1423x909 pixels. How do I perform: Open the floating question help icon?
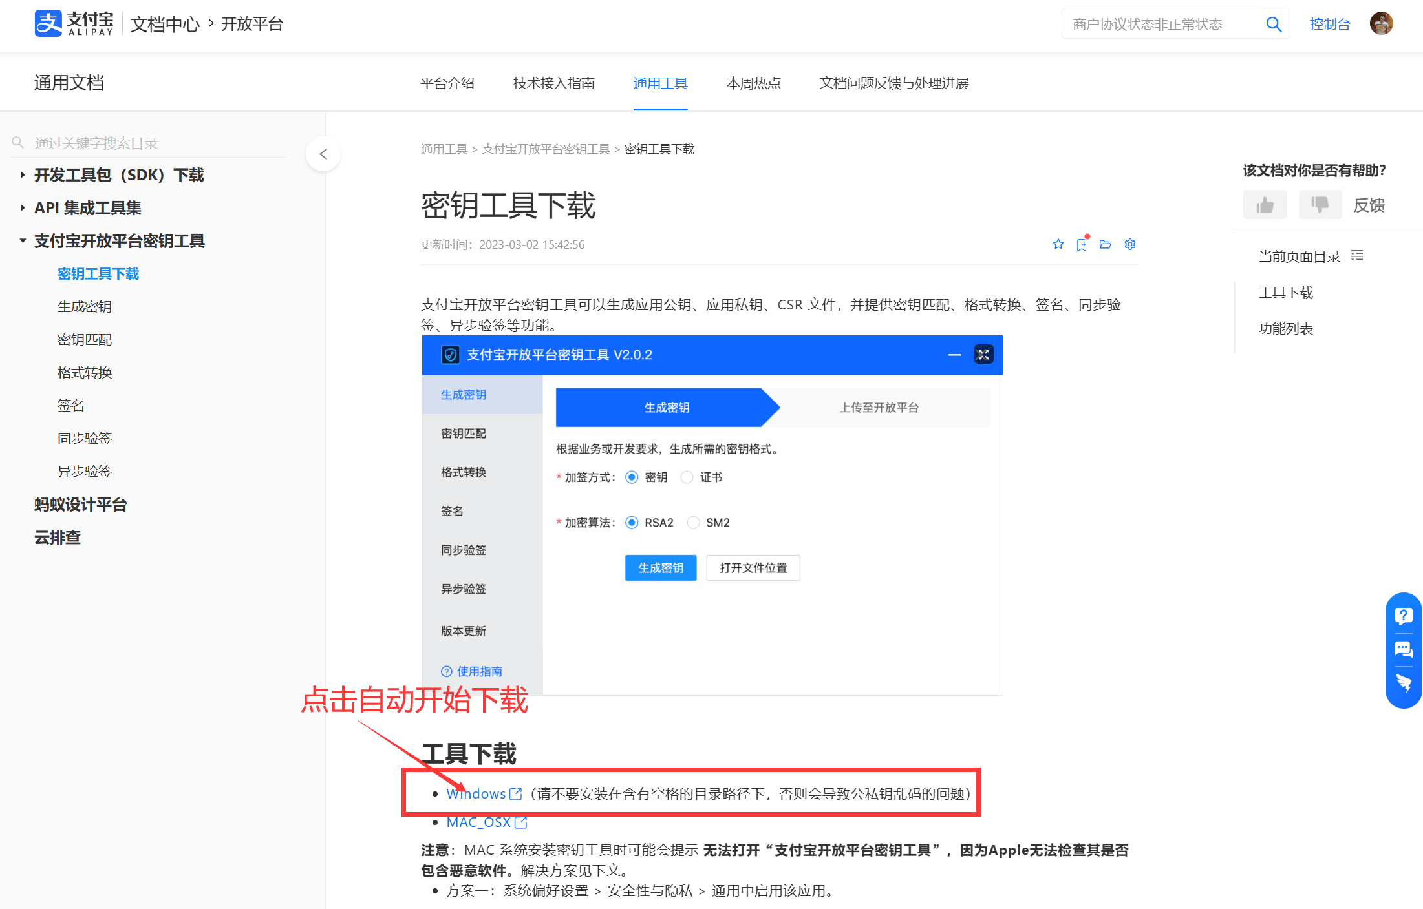(x=1403, y=616)
